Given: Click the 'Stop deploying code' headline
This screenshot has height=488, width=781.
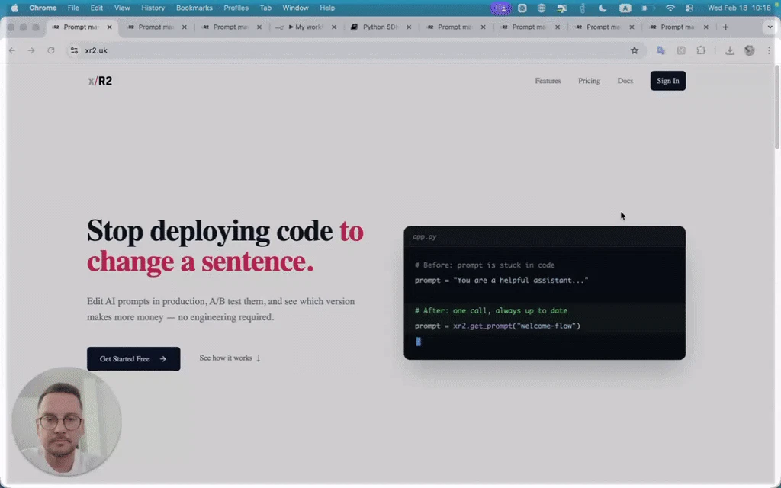Looking at the screenshot, I should pyautogui.click(x=210, y=231).
